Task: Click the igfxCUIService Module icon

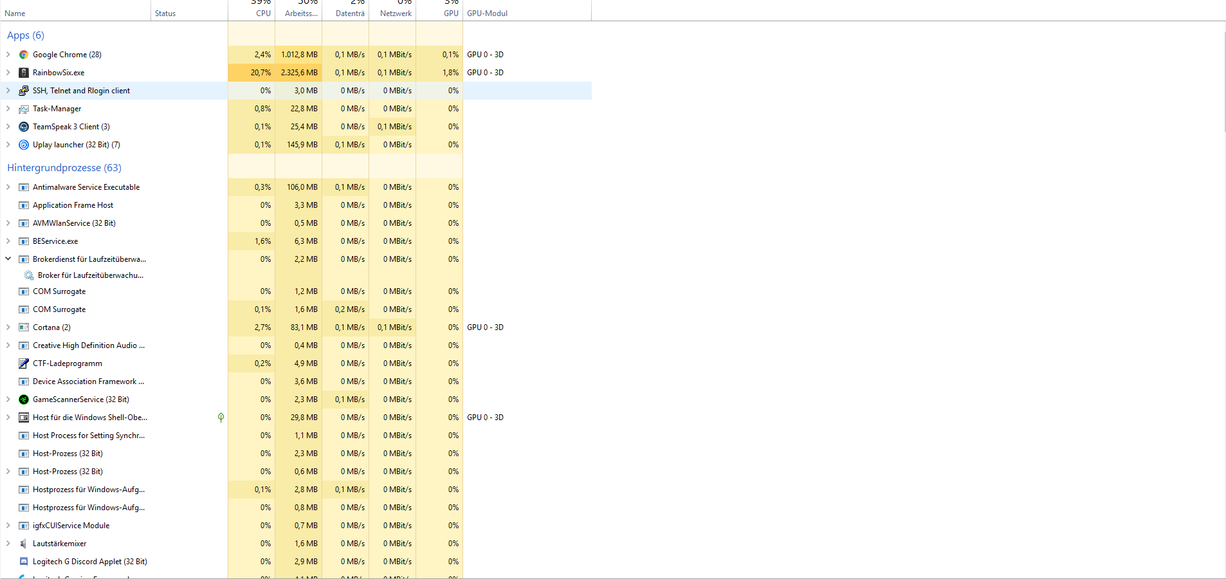Action: (x=24, y=526)
